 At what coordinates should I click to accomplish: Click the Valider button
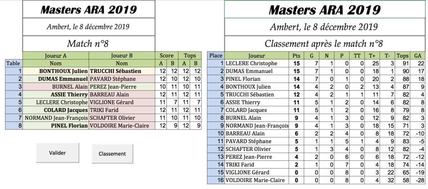click(x=57, y=153)
